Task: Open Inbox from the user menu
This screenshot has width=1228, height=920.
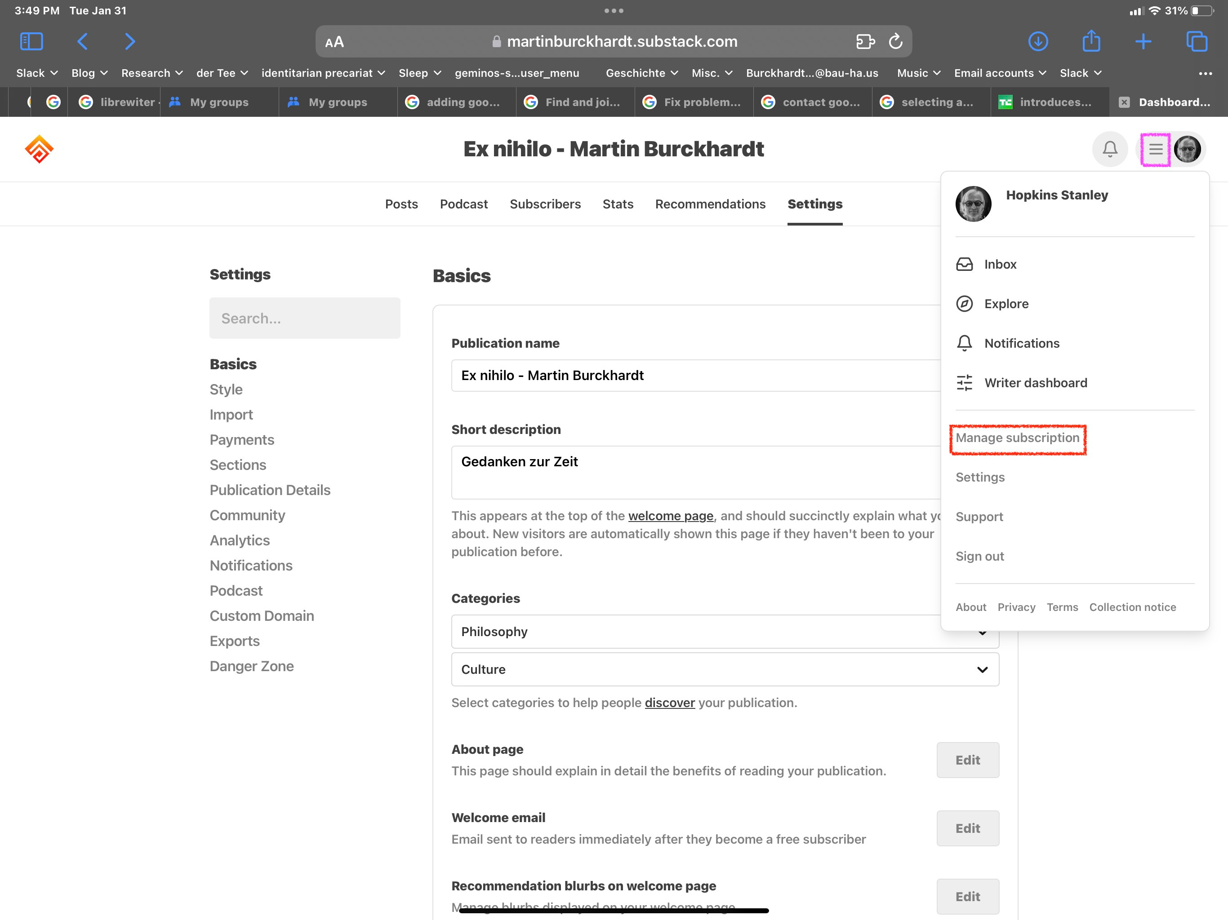Action: pos(987,264)
